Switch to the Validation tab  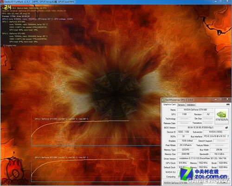tap(191, 105)
